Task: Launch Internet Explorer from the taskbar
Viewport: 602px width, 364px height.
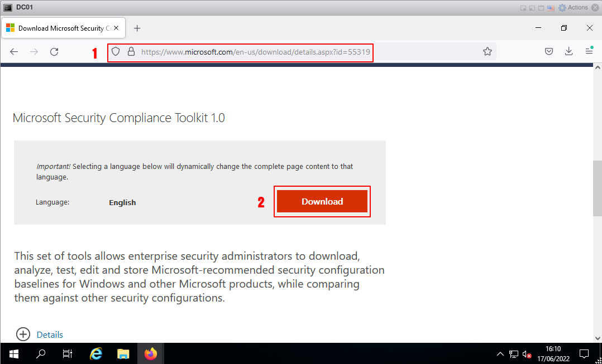Action: (96, 353)
